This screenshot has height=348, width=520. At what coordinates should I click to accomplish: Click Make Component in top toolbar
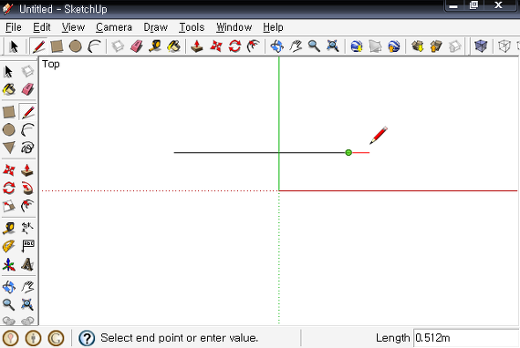point(118,46)
